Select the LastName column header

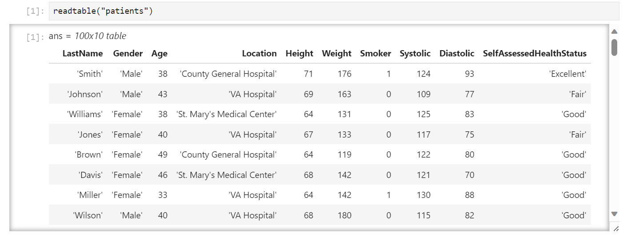click(83, 53)
